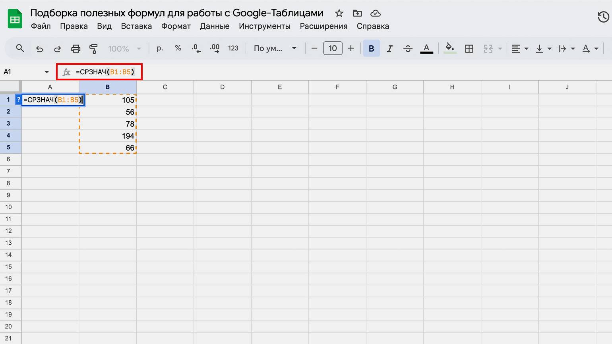Select column J header

(x=567, y=87)
